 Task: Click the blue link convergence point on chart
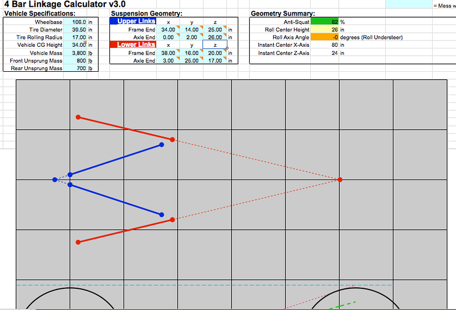pos(55,180)
